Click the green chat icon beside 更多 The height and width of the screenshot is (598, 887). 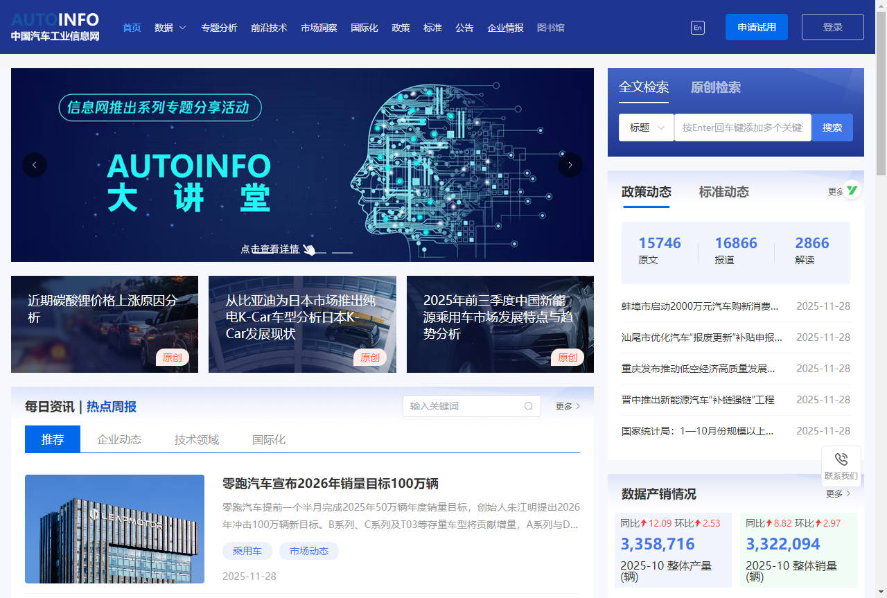852,188
